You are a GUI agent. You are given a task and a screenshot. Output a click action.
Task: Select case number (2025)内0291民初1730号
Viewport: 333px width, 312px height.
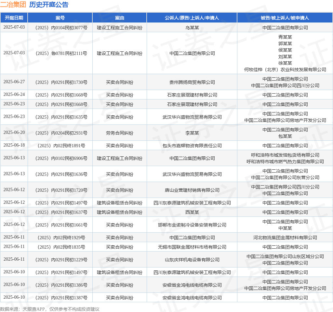point(60,82)
